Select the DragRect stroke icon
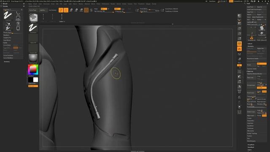Viewport: 270px width, 152px height. point(18,18)
